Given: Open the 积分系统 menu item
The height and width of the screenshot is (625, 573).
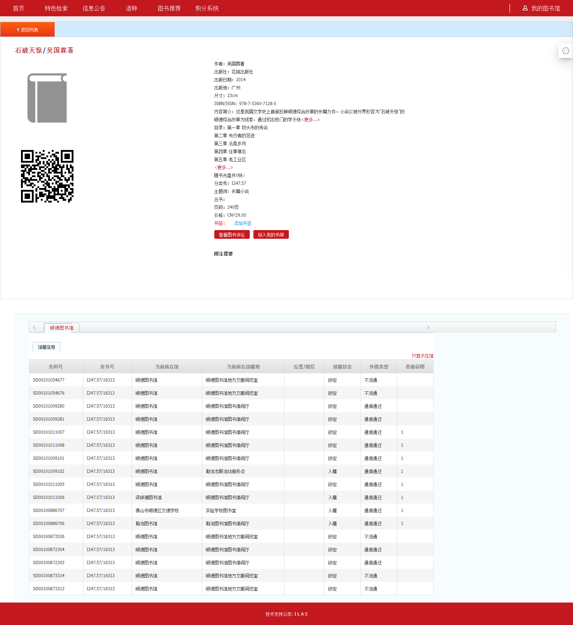Looking at the screenshot, I should click(207, 8).
